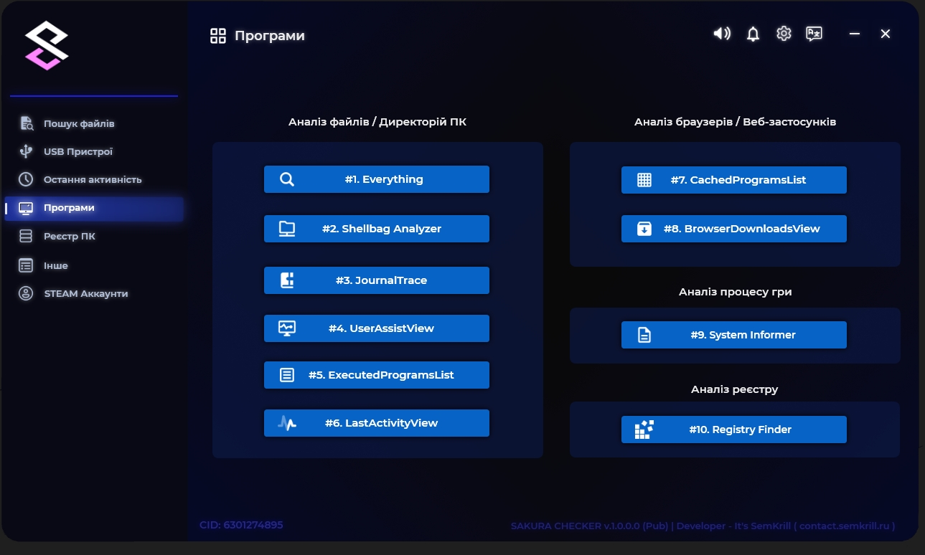The width and height of the screenshot is (925, 555).
Task: Click the Остання активність clock icon
Action: 26,179
